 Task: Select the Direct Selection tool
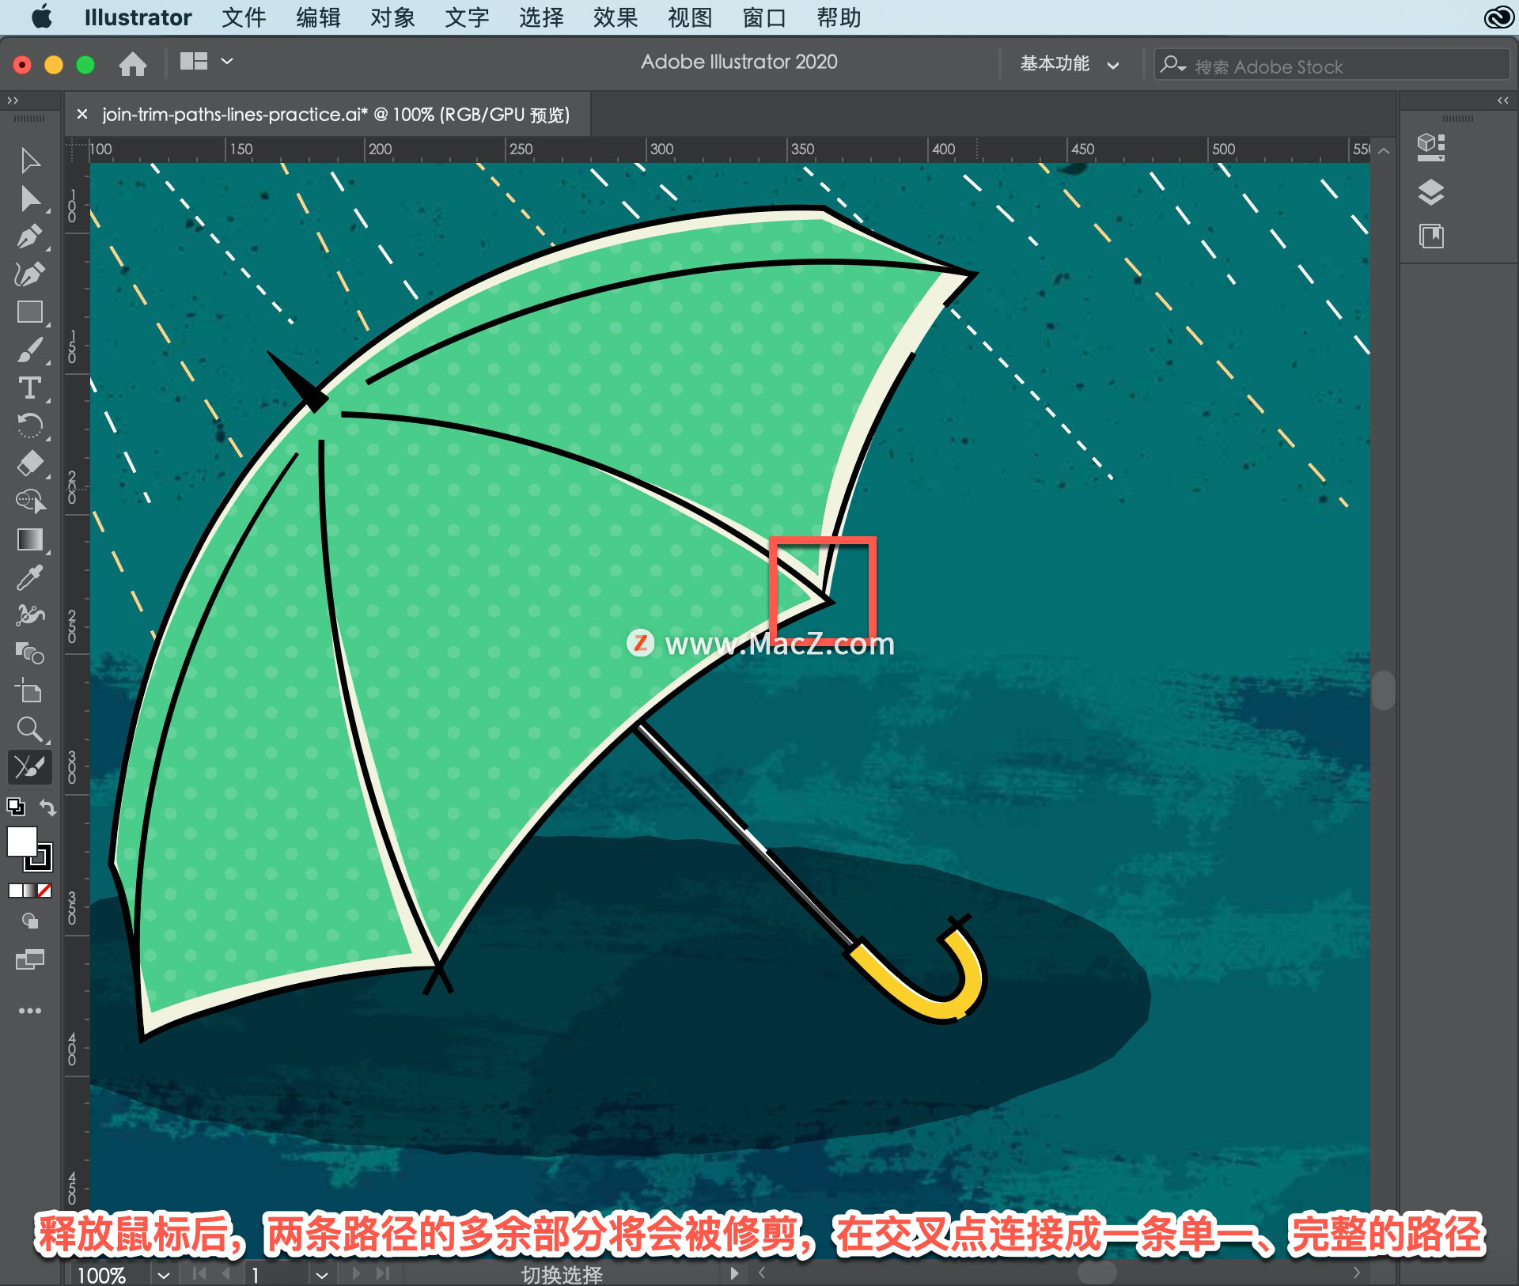point(29,199)
